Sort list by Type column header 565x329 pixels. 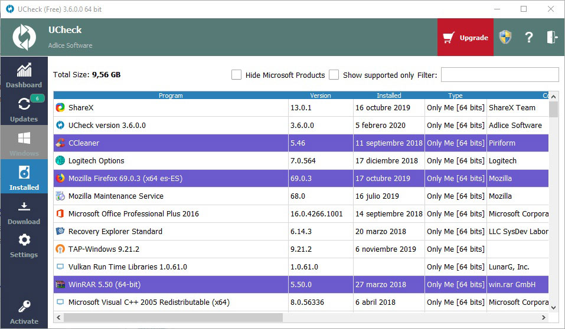(x=455, y=96)
